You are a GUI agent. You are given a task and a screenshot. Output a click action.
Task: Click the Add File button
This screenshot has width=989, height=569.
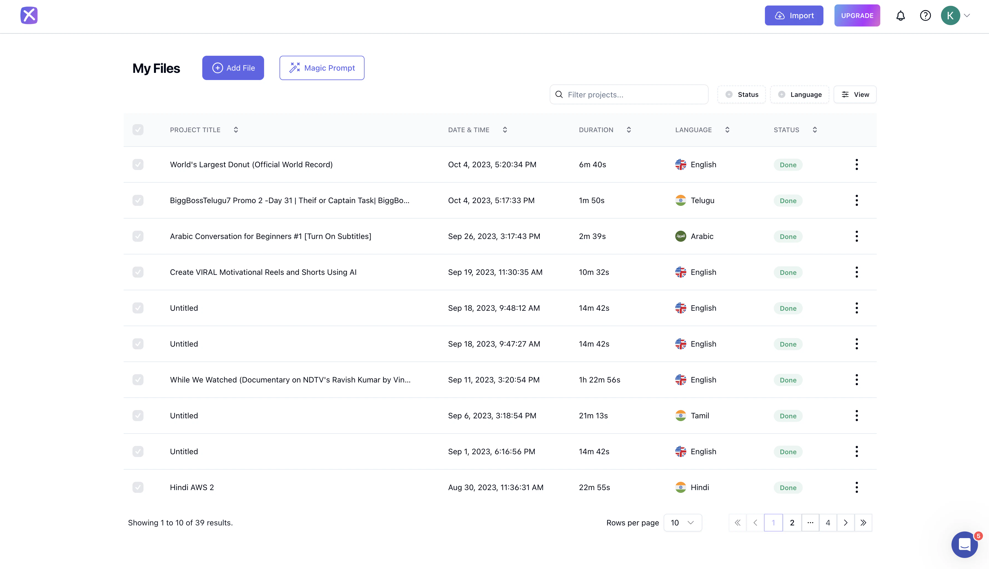(x=233, y=68)
